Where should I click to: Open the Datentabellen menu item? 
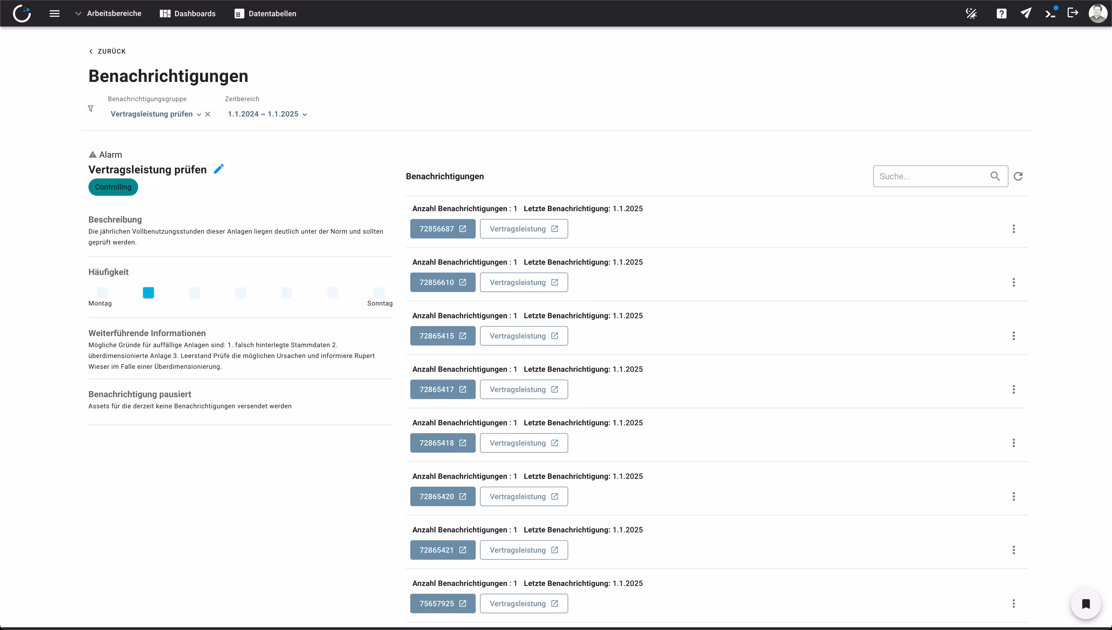click(265, 14)
